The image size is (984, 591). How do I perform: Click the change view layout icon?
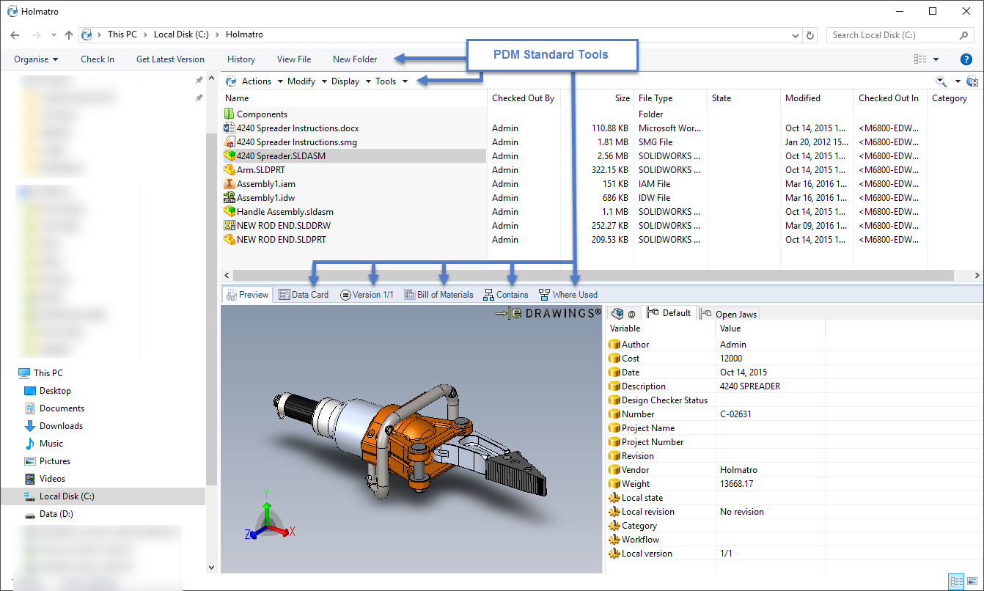tap(920, 59)
